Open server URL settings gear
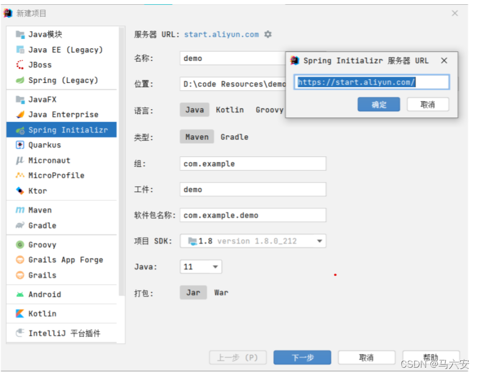This screenshot has height=374, width=477. 268,35
